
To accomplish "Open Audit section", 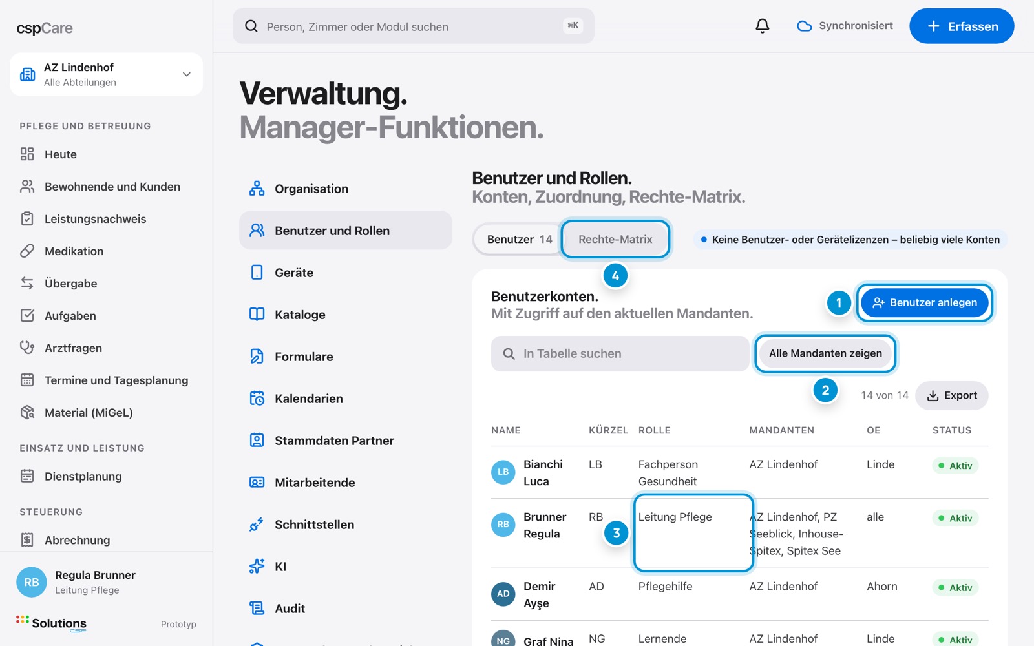I will coord(346,609).
